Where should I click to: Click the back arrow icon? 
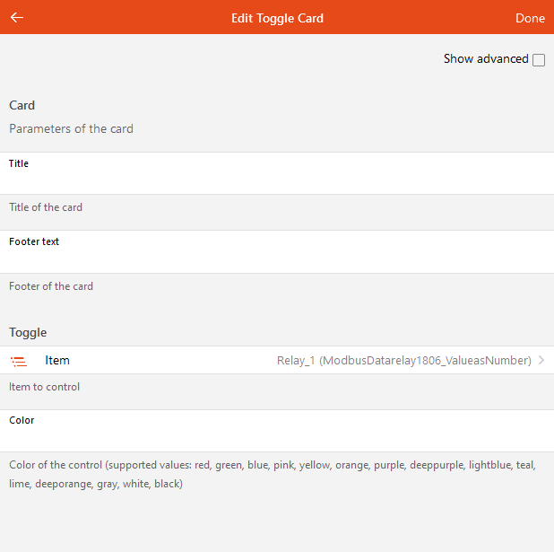pyautogui.click(x=17, y=18)
